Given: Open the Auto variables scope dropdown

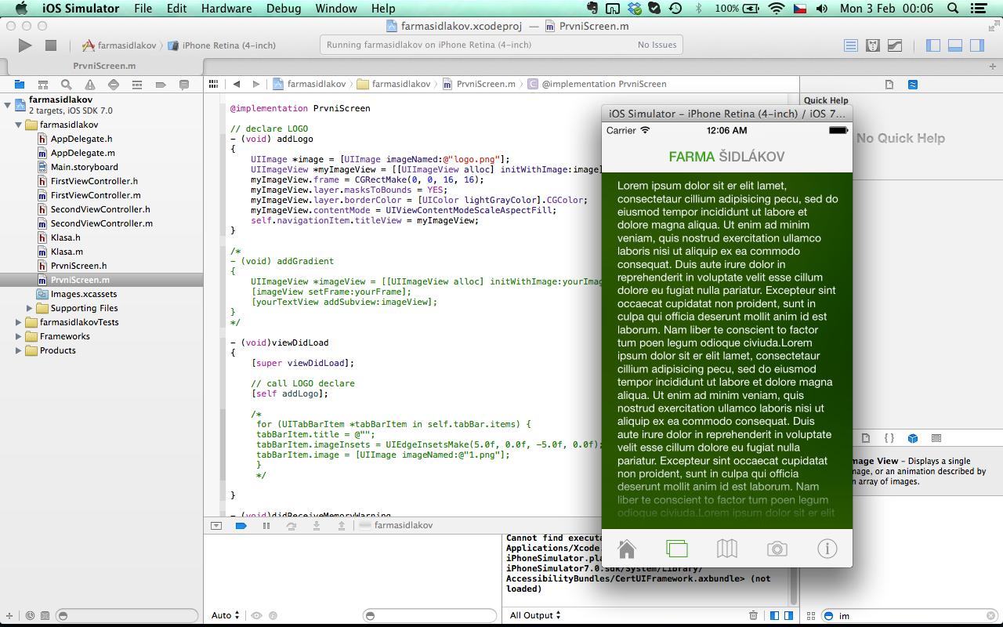Looking at the screenshot, I should click(x=226, y=616).
